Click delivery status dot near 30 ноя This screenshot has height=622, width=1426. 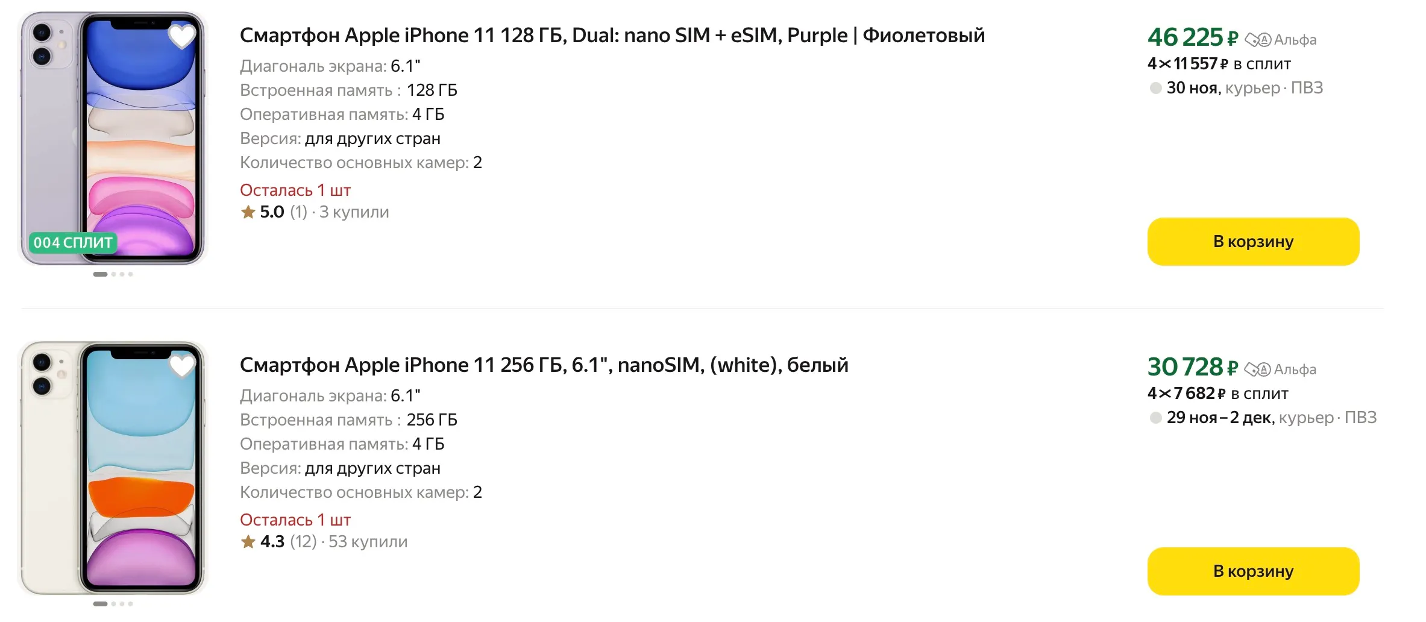1155,88
